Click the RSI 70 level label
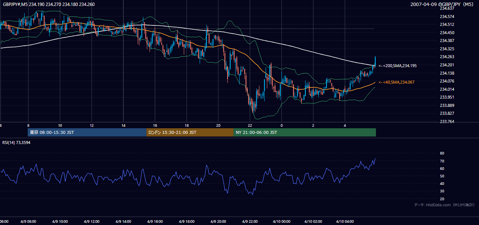The image size is (479, 225). tap(442, 161)
